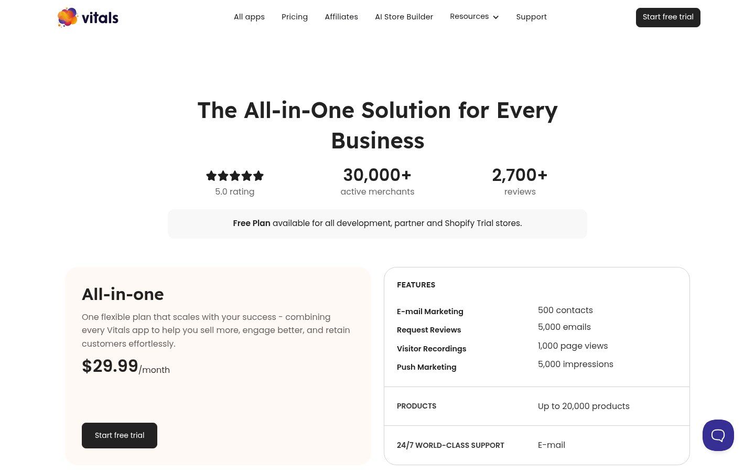Open the Pricing page

(295, 17)
